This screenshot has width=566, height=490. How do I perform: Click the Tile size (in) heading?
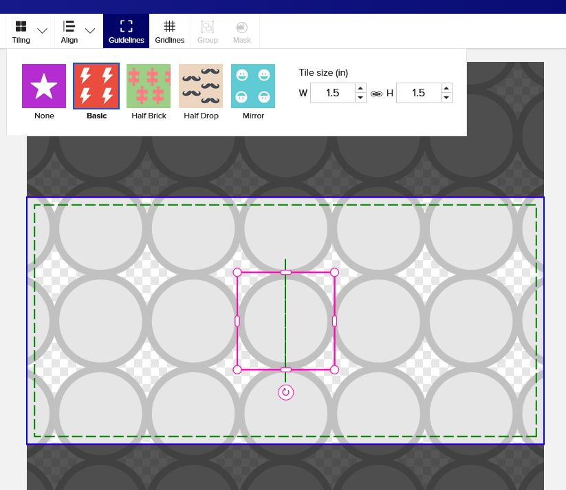point(323,72)
